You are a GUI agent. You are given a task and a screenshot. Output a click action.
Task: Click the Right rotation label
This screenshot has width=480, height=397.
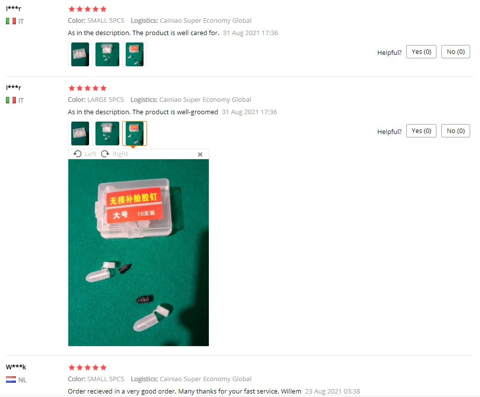tap(120, 154)
